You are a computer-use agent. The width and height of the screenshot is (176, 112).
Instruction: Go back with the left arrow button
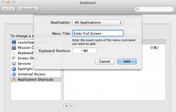coord(5,9)
